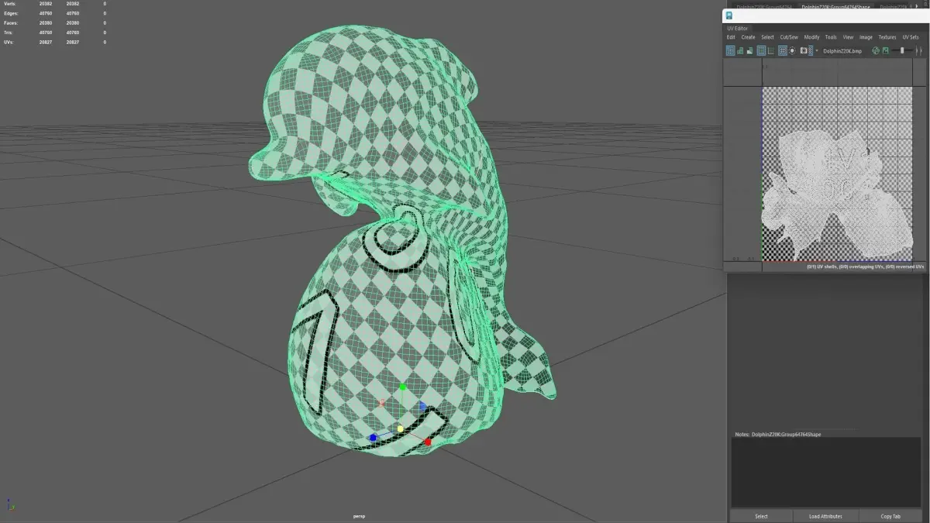Viewport: 930px width, 523px height.
Task: Toggle the isolate select circle icon
Action: (x=792, y=50)
